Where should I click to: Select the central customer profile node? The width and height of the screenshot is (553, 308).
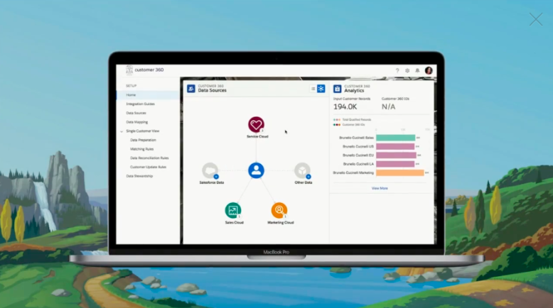(x=256, y=170)
